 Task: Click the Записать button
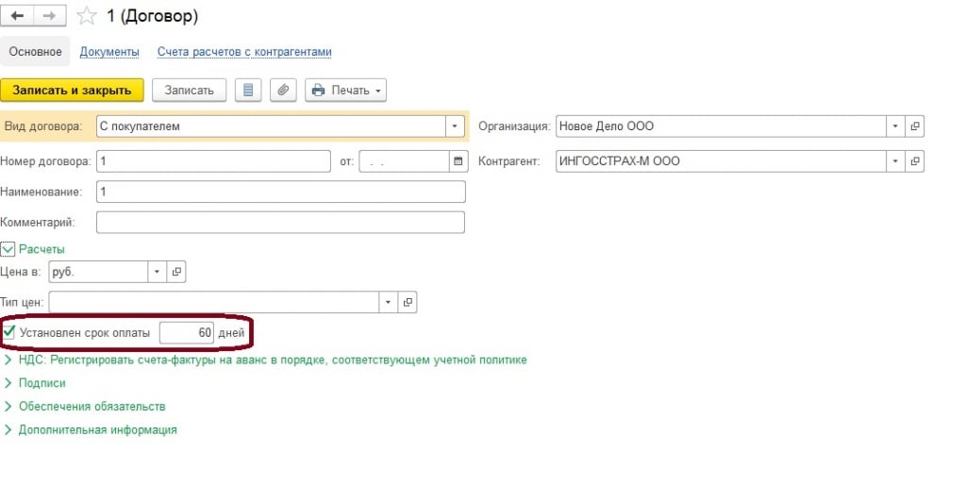click(x=189, y=91)
